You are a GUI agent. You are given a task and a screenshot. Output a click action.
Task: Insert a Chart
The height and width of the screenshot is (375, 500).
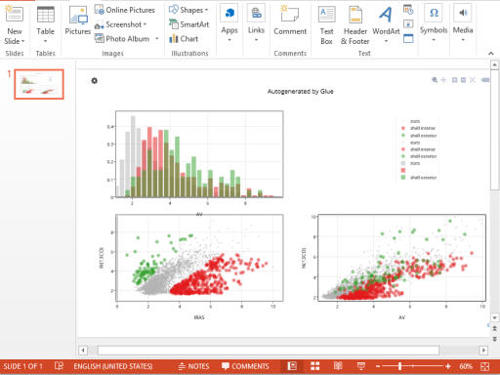point(184,39)
